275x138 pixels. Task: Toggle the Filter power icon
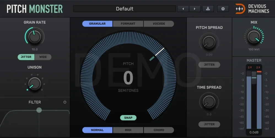[x=65, y=102]
